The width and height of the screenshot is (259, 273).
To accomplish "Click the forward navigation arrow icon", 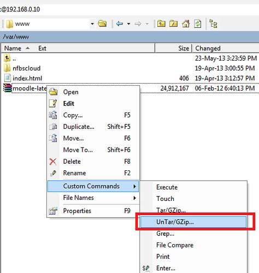I will click(138, 23).
